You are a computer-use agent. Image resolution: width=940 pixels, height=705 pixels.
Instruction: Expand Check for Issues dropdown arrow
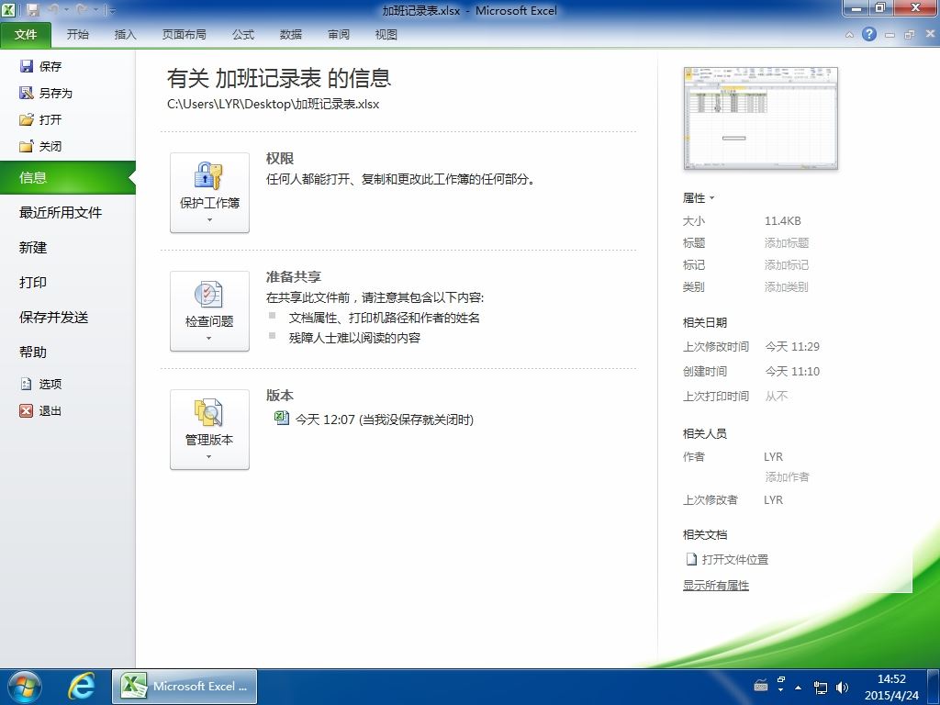pos(209,338)
